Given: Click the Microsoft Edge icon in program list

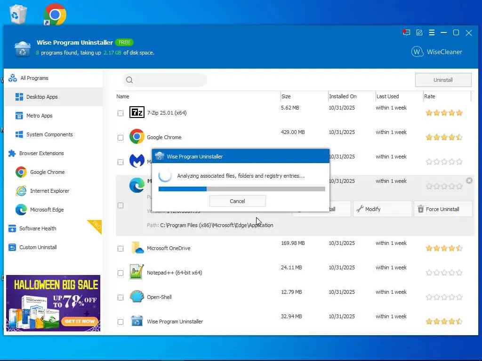Looking at the screenshot, I should [x=137, y=185].
